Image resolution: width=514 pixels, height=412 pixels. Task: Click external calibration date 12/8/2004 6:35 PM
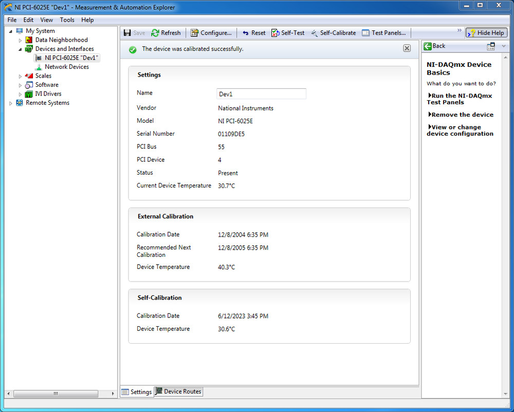tap(243, 235)
